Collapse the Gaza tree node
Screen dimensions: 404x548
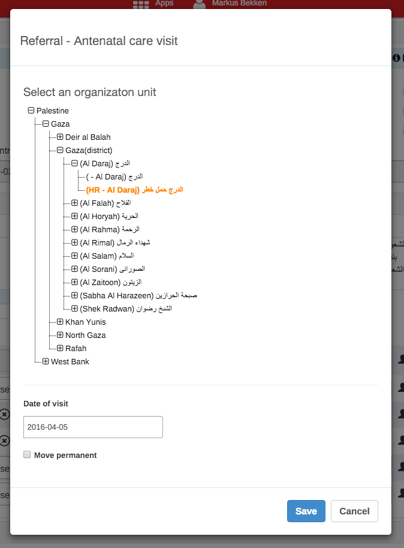click(x=46, y=124)
